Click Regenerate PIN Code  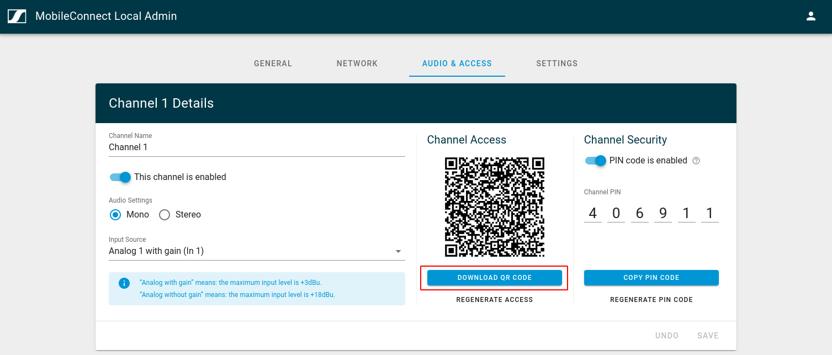point(651,300)
